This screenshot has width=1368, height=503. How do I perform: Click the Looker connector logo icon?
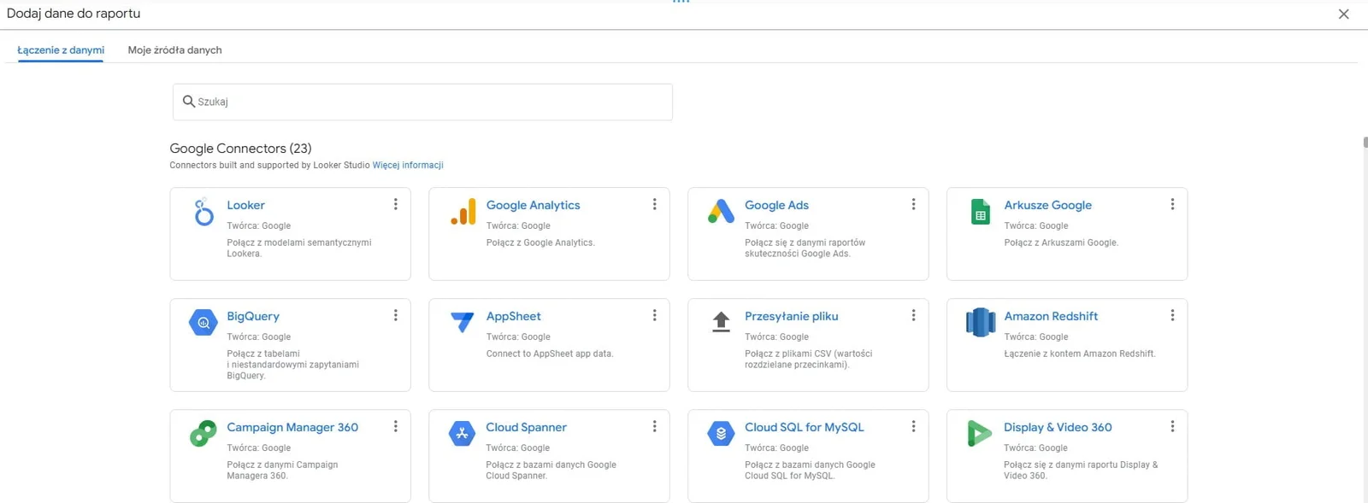tap(203, 212)
